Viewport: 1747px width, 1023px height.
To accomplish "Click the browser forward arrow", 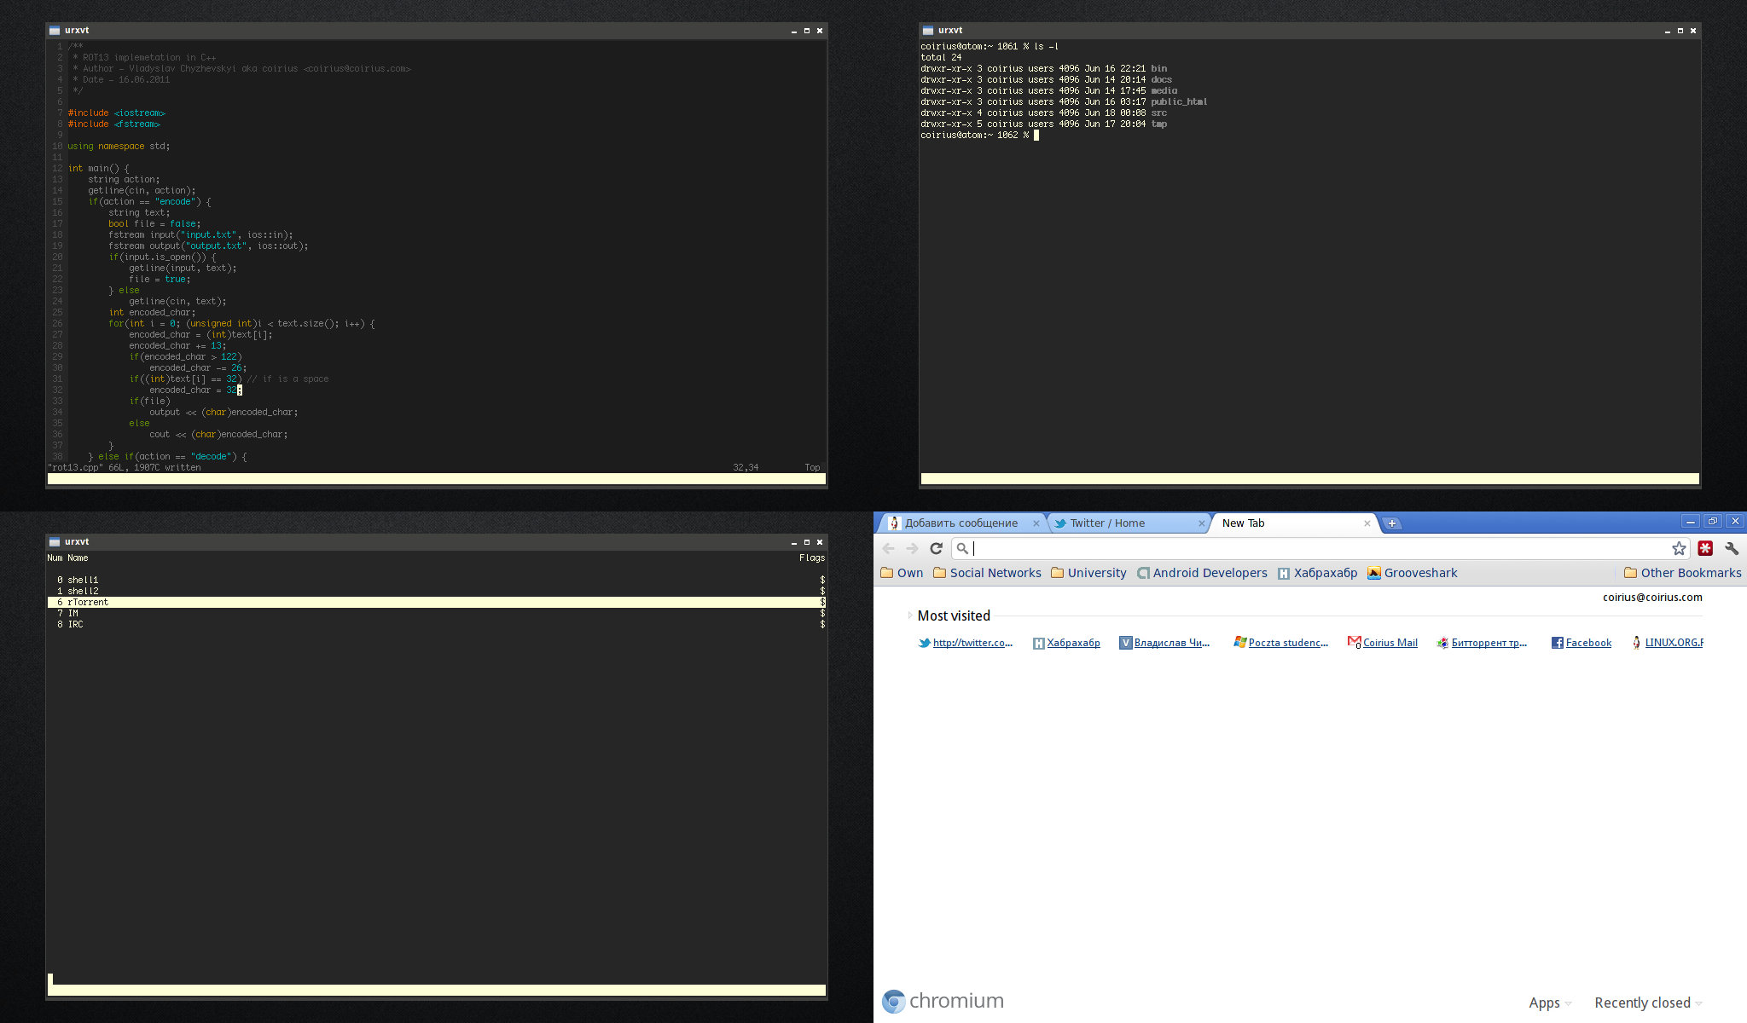I will pyautogui.click(x=912, y=549).
